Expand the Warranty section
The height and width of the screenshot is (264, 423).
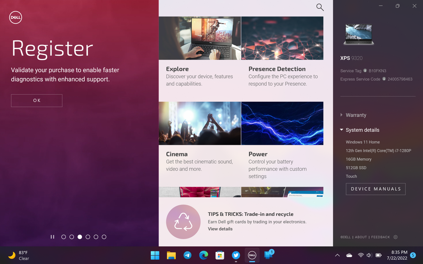coord(353,115)
